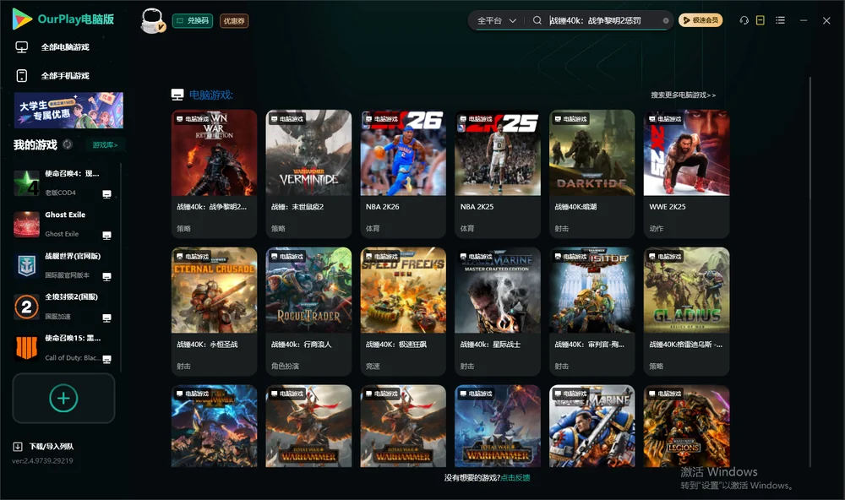
Task: Minimize the OurPlay window
Action: (x=804, y=20)
